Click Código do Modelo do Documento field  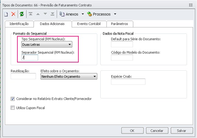point(122,58)
